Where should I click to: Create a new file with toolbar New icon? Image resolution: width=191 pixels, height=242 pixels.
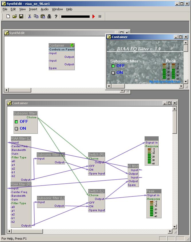tap(8, 16)
